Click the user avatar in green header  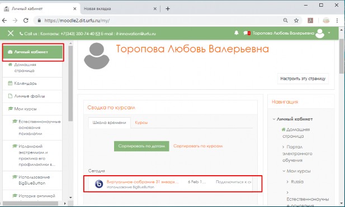coord(320,33)
